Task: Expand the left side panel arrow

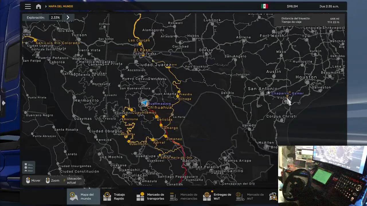Action: click(x=3, y=103)
